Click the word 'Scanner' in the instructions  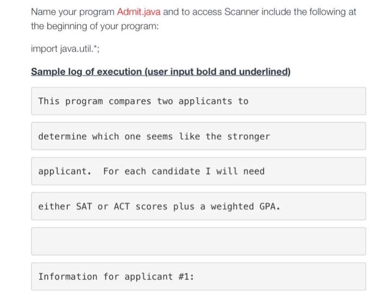242,12
